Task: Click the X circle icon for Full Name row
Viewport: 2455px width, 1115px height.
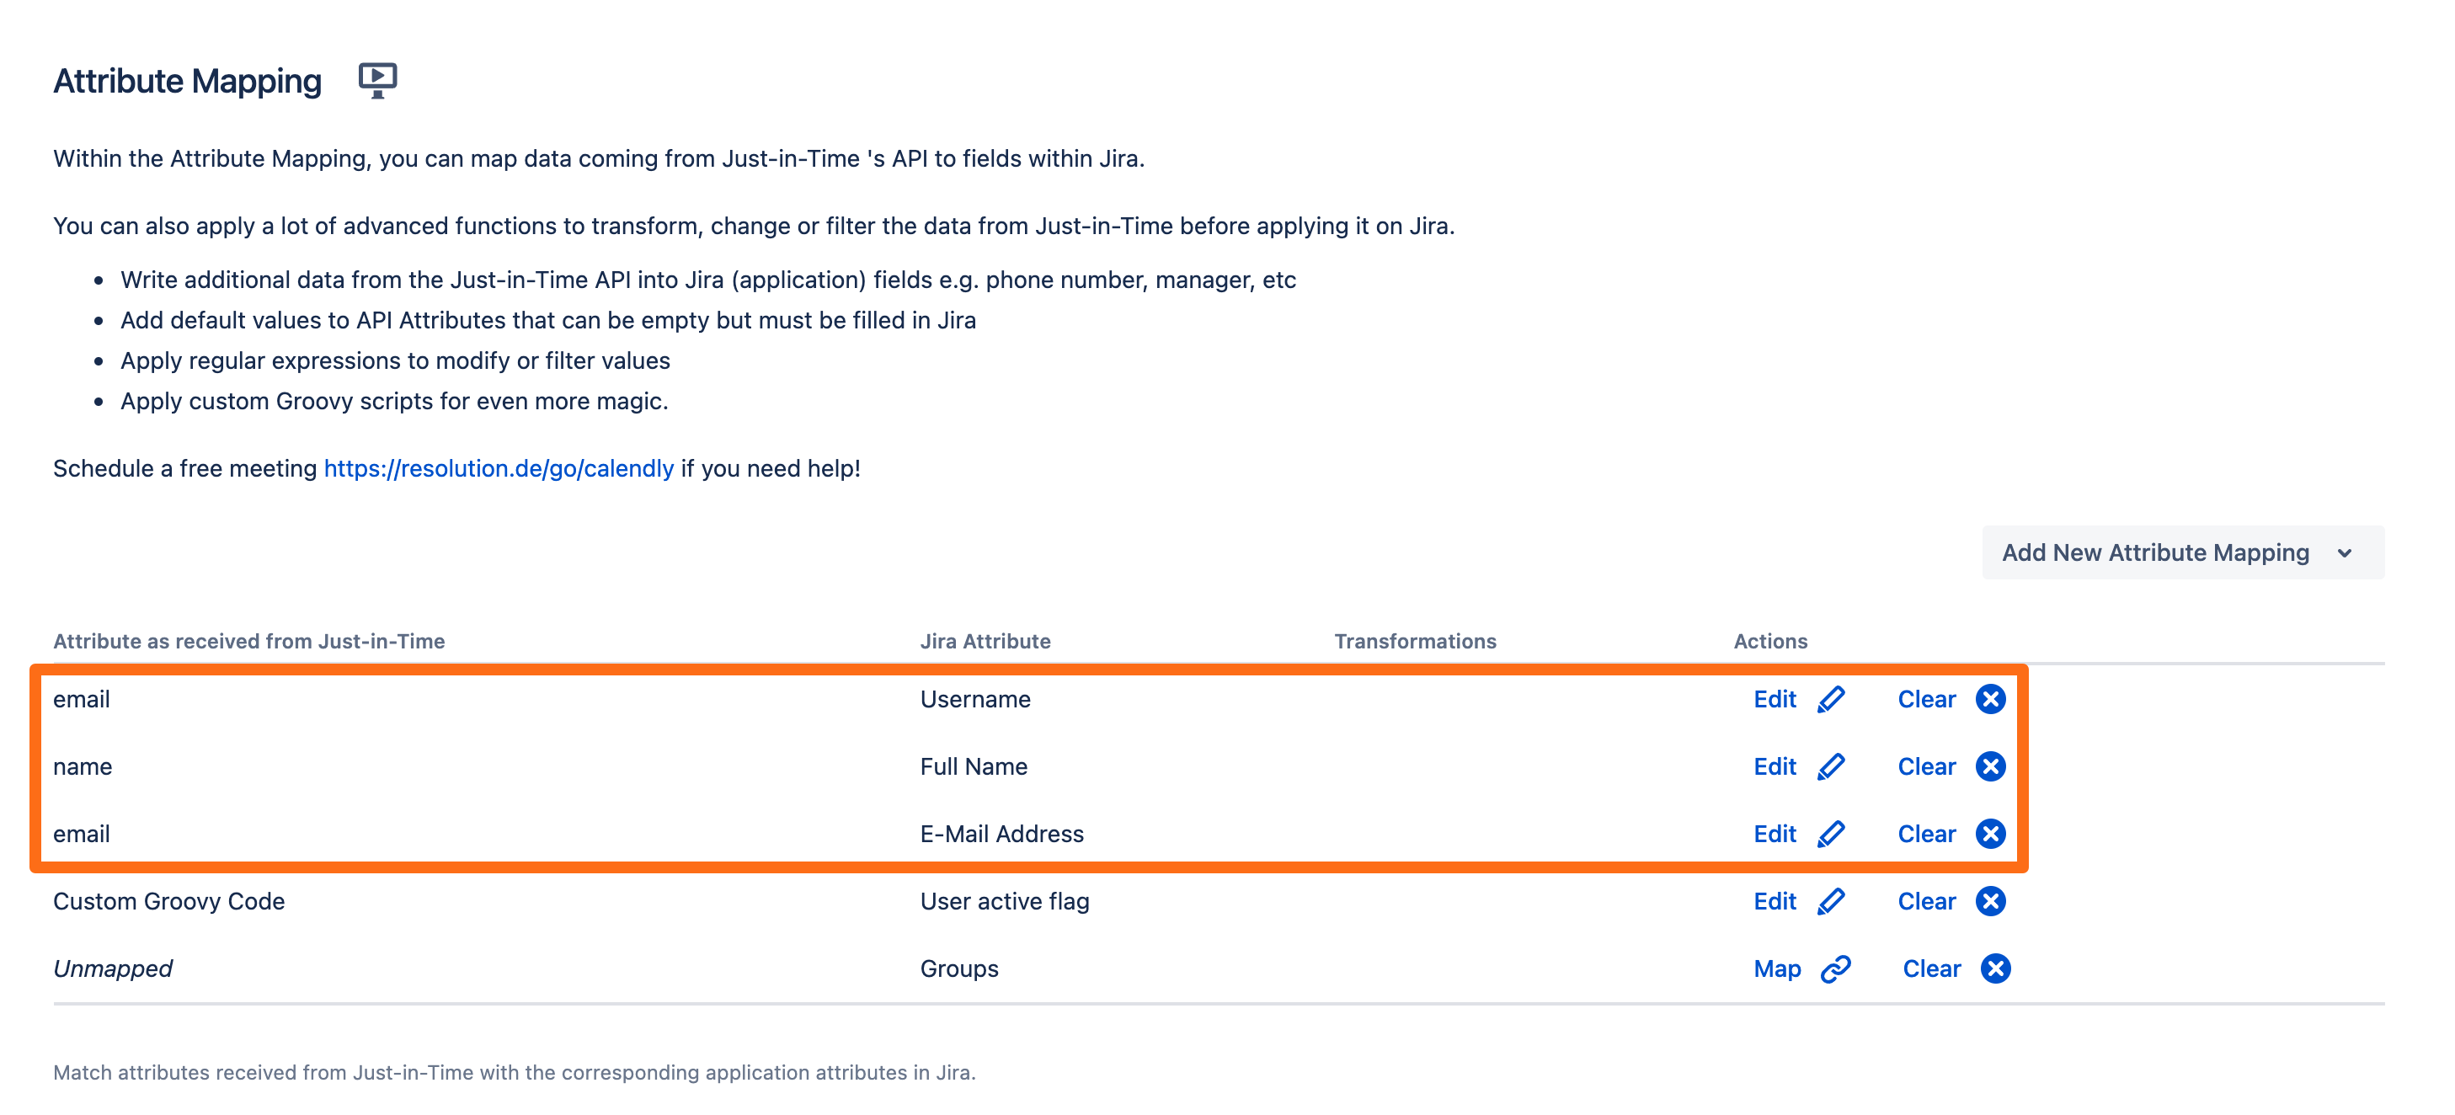Action: [1990, 767]
